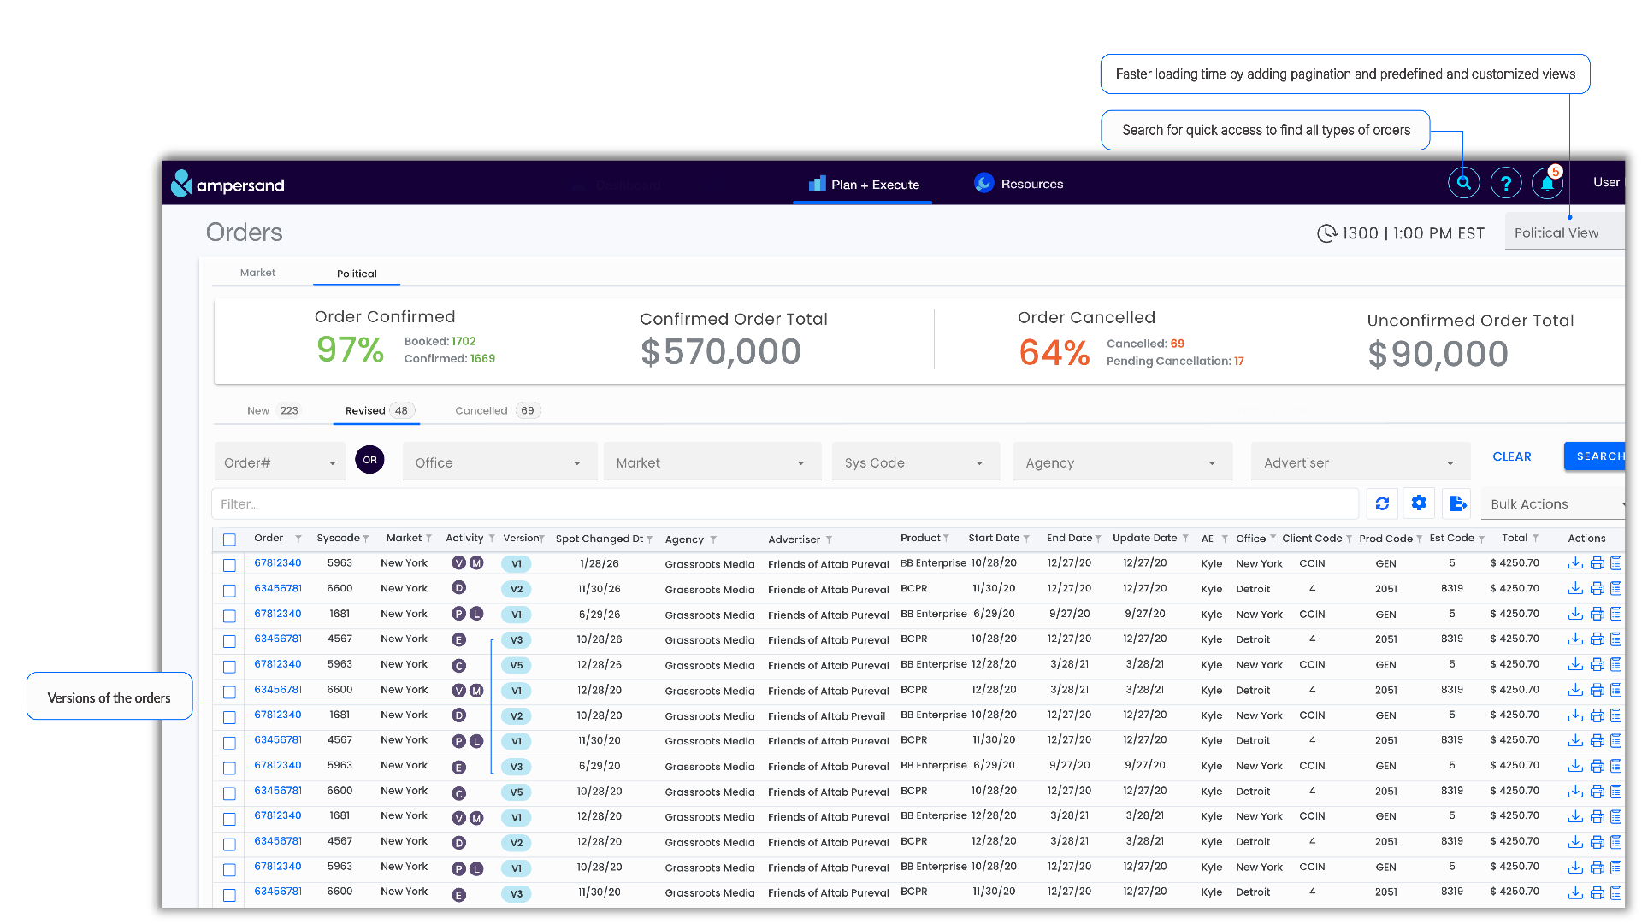Print order in first row 67812340

coord(1597,563)
